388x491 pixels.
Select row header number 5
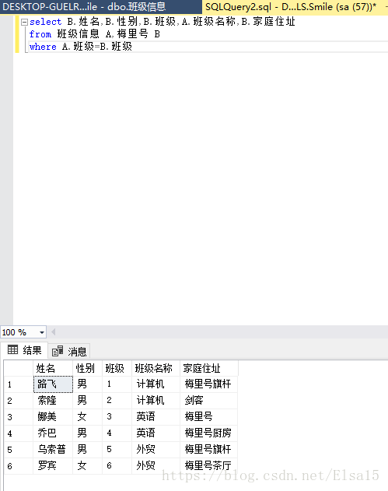tap(19, 449)
